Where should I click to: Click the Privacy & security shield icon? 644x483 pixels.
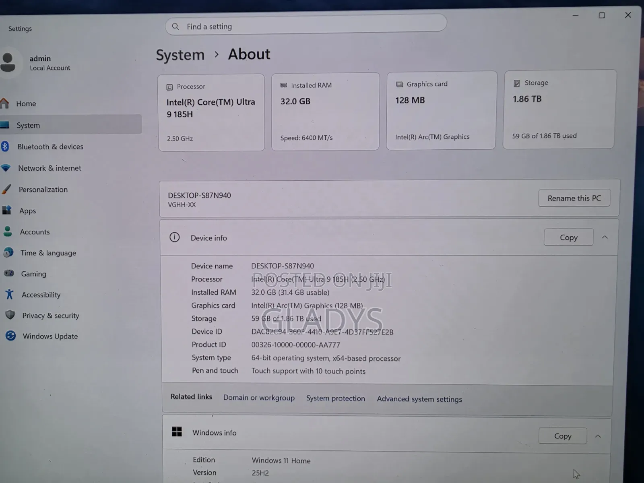coord(10,315)
